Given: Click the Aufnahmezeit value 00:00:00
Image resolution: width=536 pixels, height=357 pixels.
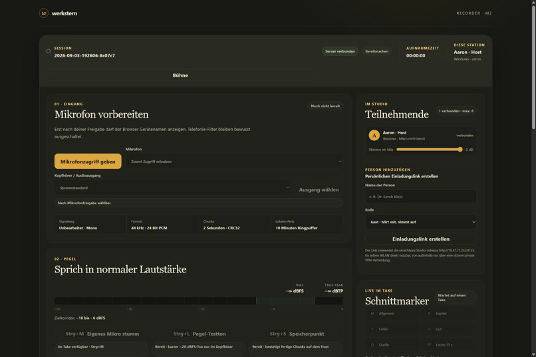Looking at the screenshot, I should pos(416,55).
